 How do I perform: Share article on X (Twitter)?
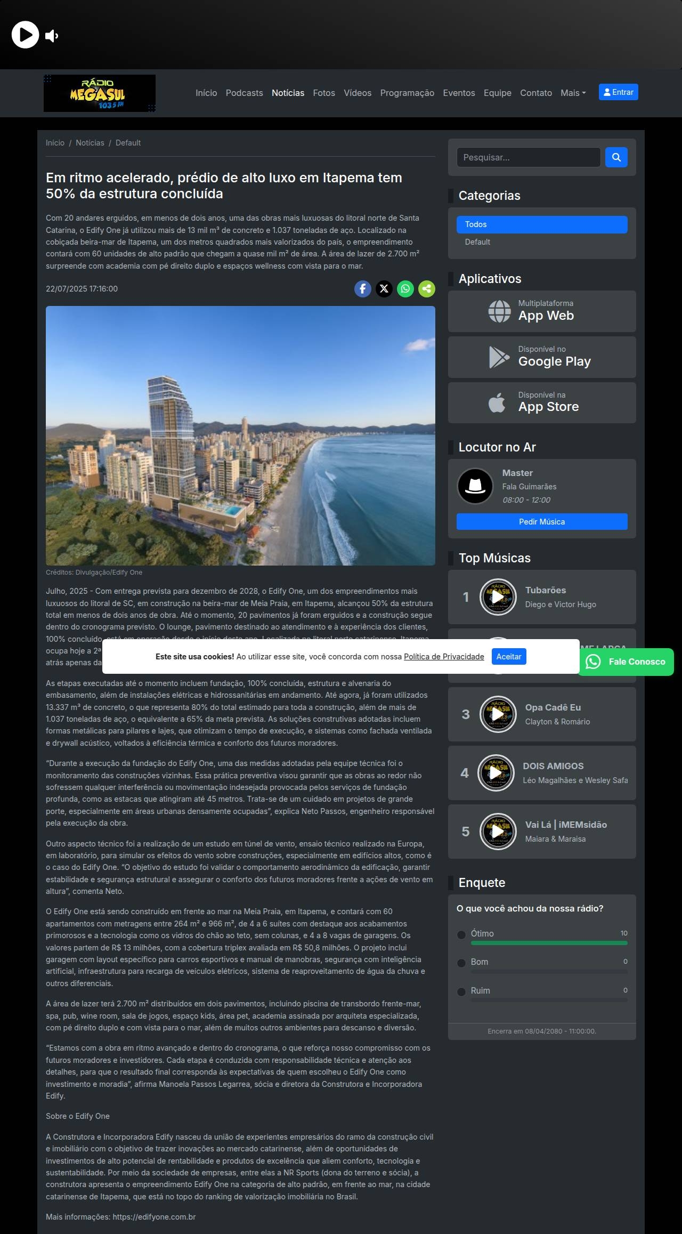(x=384, y=289)
